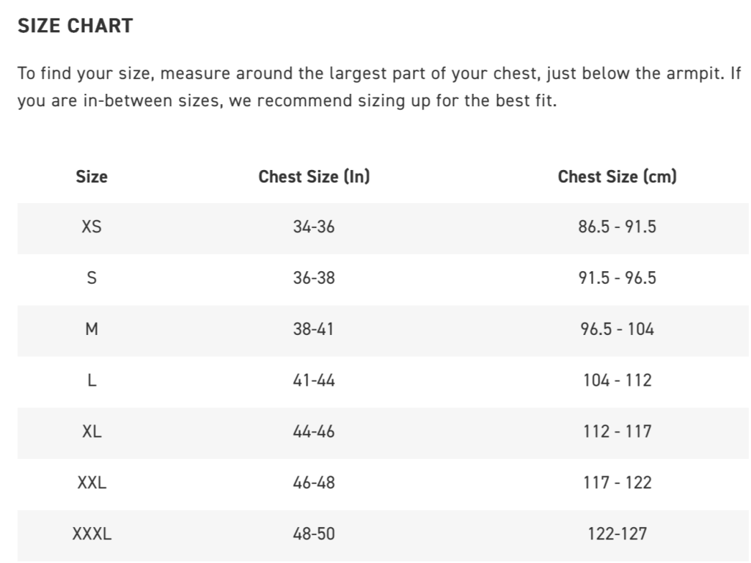Click the 86.5 - 91.5 cm value

(x=617, y=227)
